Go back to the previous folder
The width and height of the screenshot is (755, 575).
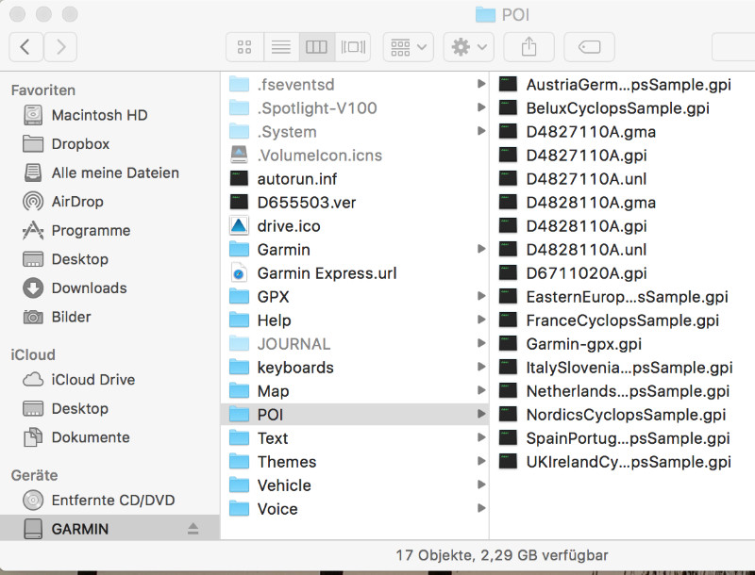pos(26,46)
